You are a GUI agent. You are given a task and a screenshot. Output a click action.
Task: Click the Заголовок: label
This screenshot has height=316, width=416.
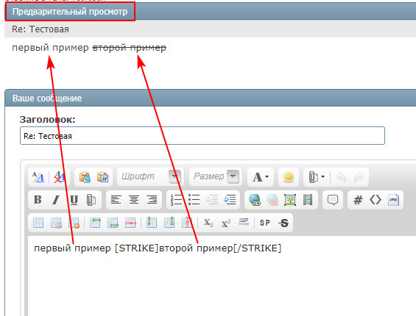coord(47,120)
